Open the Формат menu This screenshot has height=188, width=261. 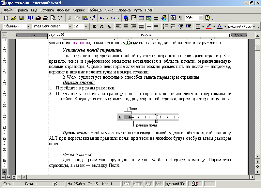pyautogui.click(x=63, y=10)
